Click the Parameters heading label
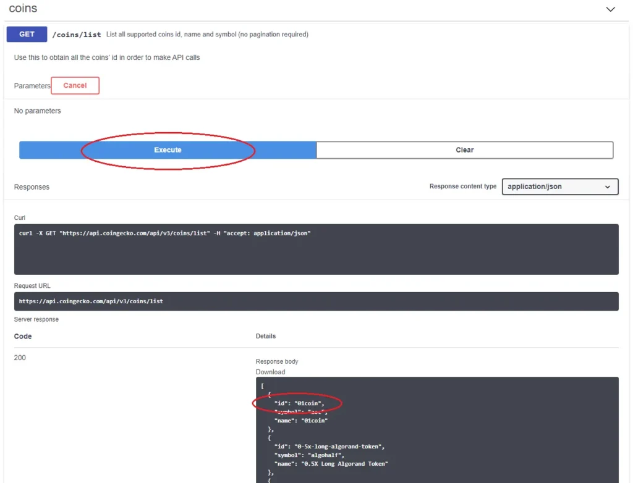This screenshot has width=633, height=483. click(32, 86)
